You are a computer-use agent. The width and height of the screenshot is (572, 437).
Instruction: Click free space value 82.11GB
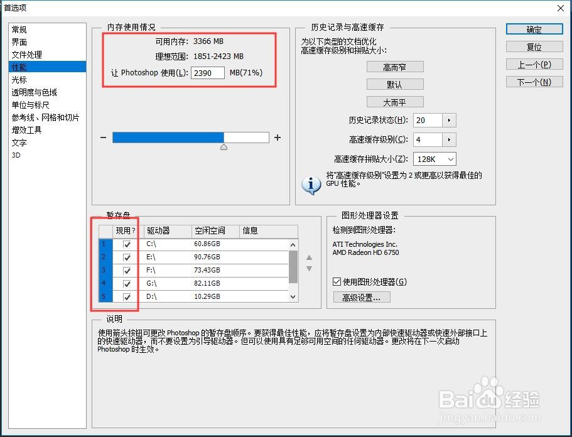click(x=207, y=283)
